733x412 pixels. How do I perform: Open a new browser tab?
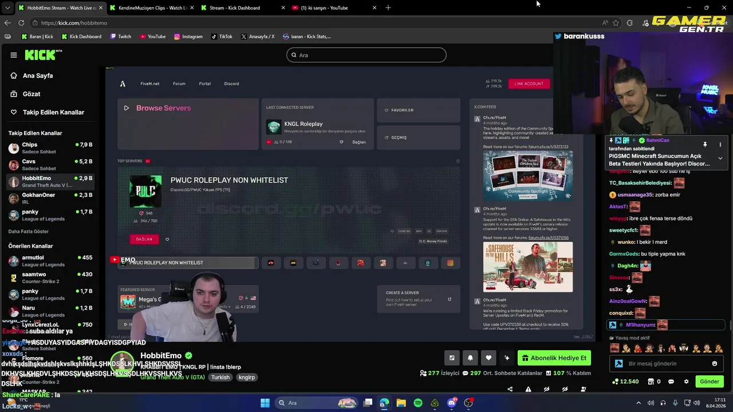pyautogui.click(x=388, y=8)
